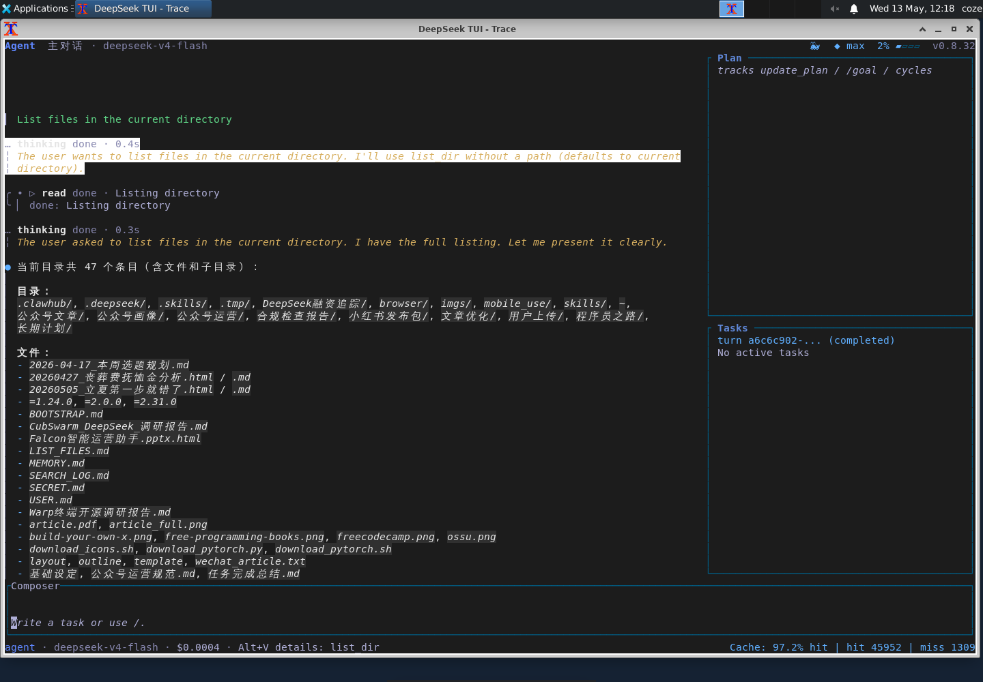Click the 'Alt+V details: list_dir' status hint
Viewport: 983px width, 682px height.
309,647
